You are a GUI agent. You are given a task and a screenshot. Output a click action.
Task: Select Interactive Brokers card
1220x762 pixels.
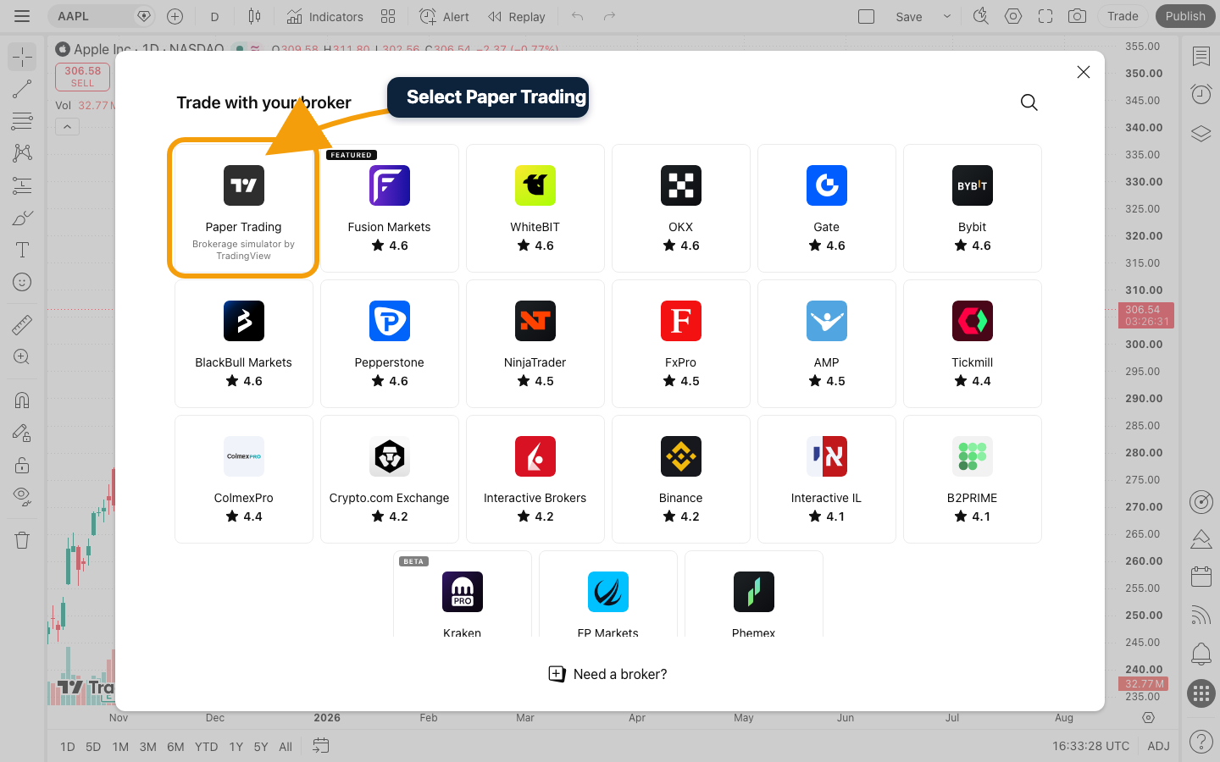(535, 479)
